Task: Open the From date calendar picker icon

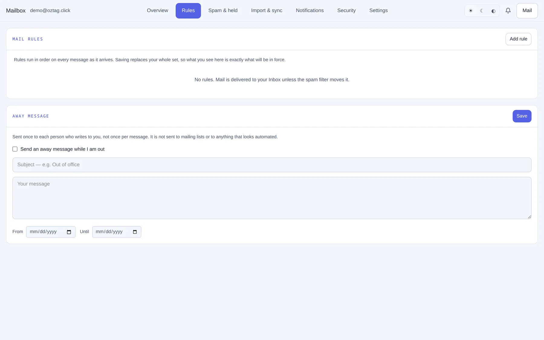Action: (69, 232)
